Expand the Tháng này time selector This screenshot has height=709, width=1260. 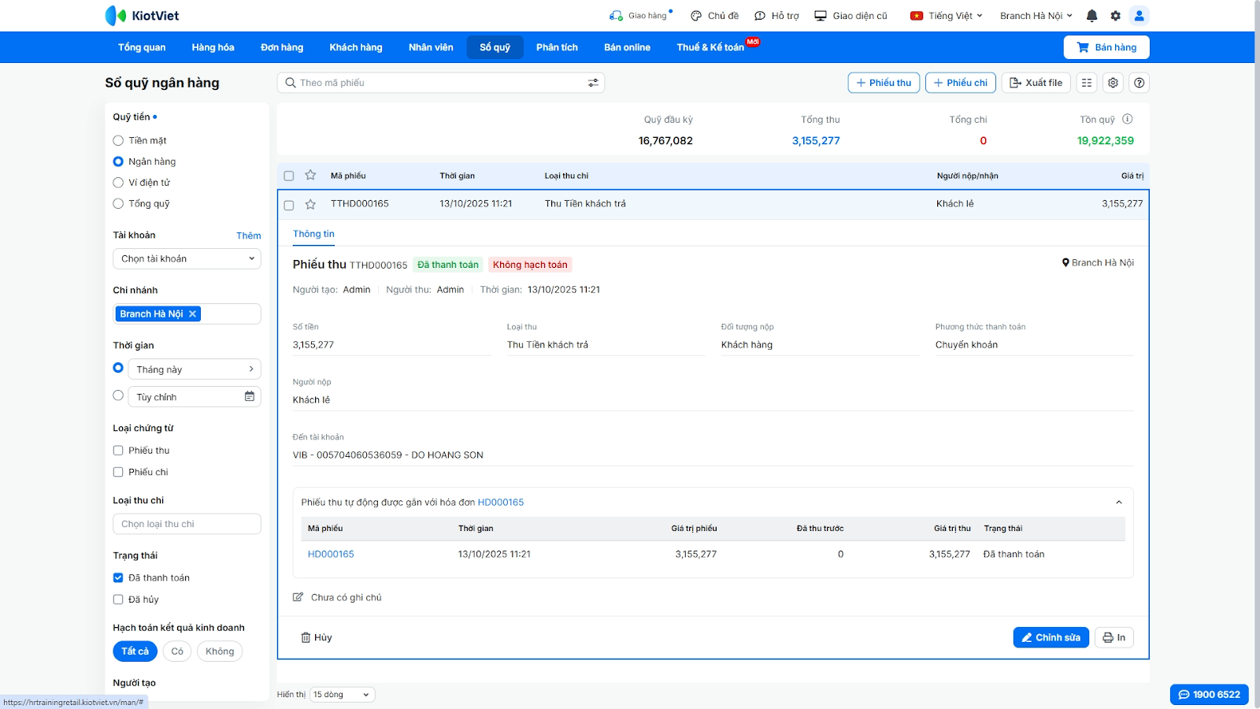[x=194, y=369]
